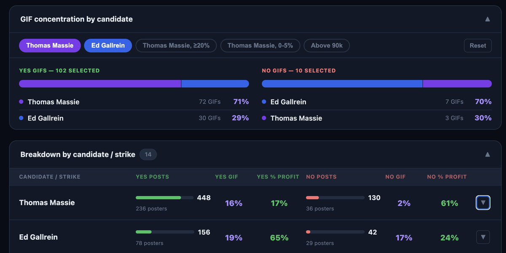
Task: Enable the Above 90k filter
Action: pos(327,45)
